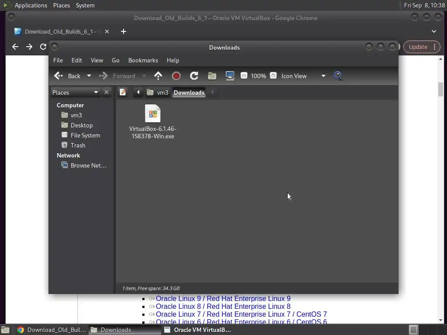Screen dimensions: 447x335
Task: Close the Places sidebar pane
Action: click(x=107, y=92)
